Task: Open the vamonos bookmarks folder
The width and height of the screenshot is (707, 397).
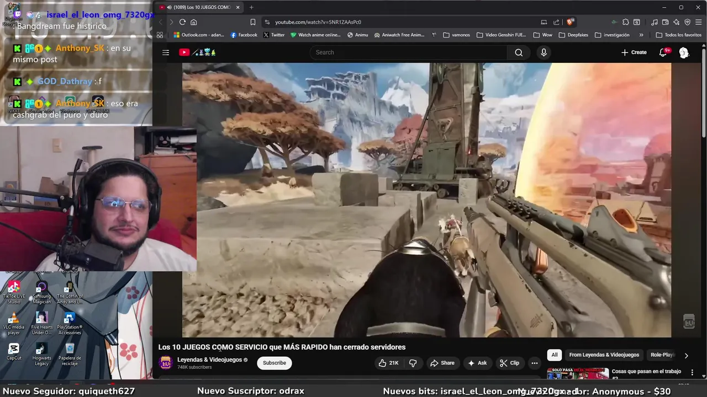Action: tap(456, 35)
